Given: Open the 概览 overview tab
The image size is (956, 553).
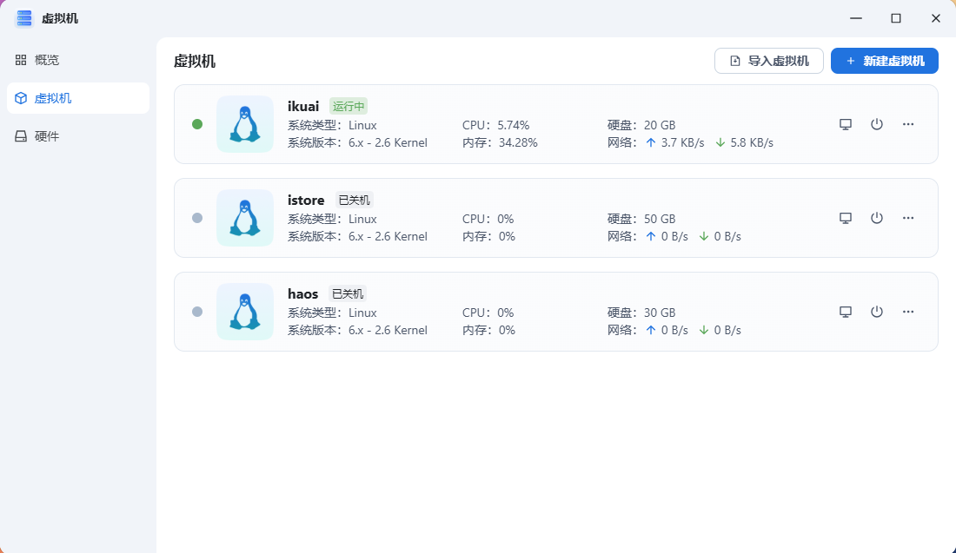Looking at the screenshot, I should [47, 60].
